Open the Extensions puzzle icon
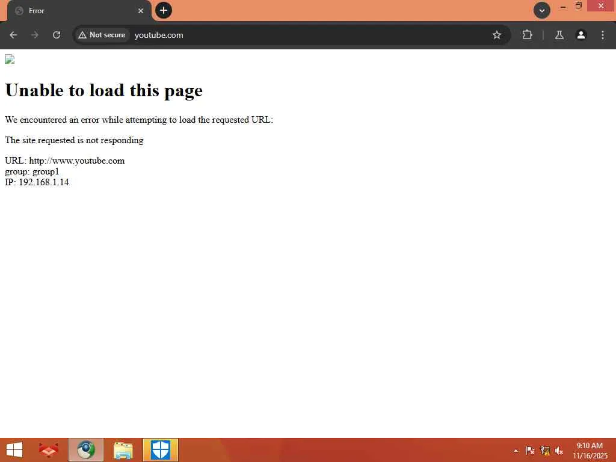This screenshot has width=616, height=462. (527, 35)
